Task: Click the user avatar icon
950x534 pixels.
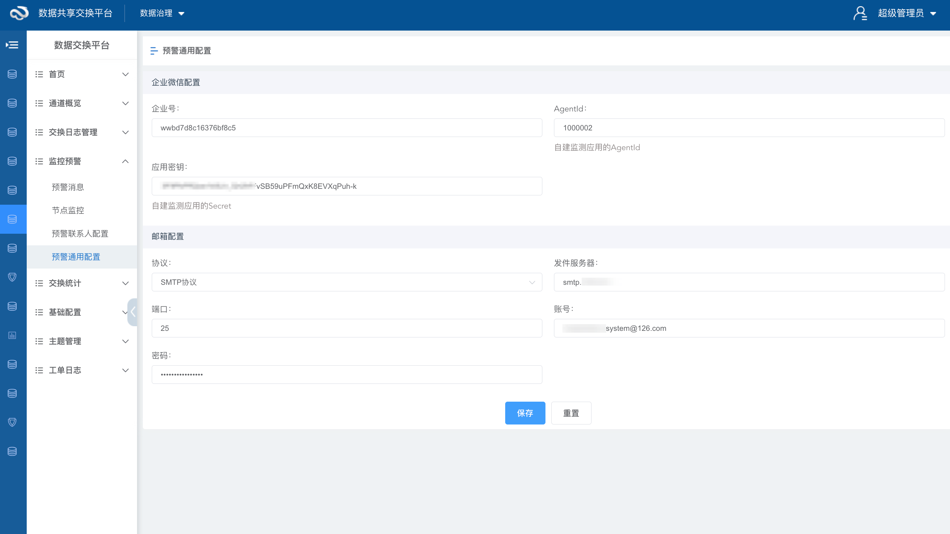Action: (x=860, y=13)
